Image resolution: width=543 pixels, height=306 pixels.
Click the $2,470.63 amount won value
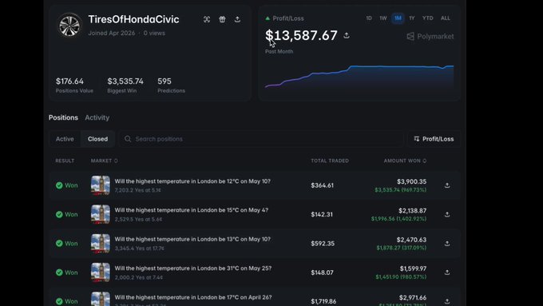[x=412, y=240]
